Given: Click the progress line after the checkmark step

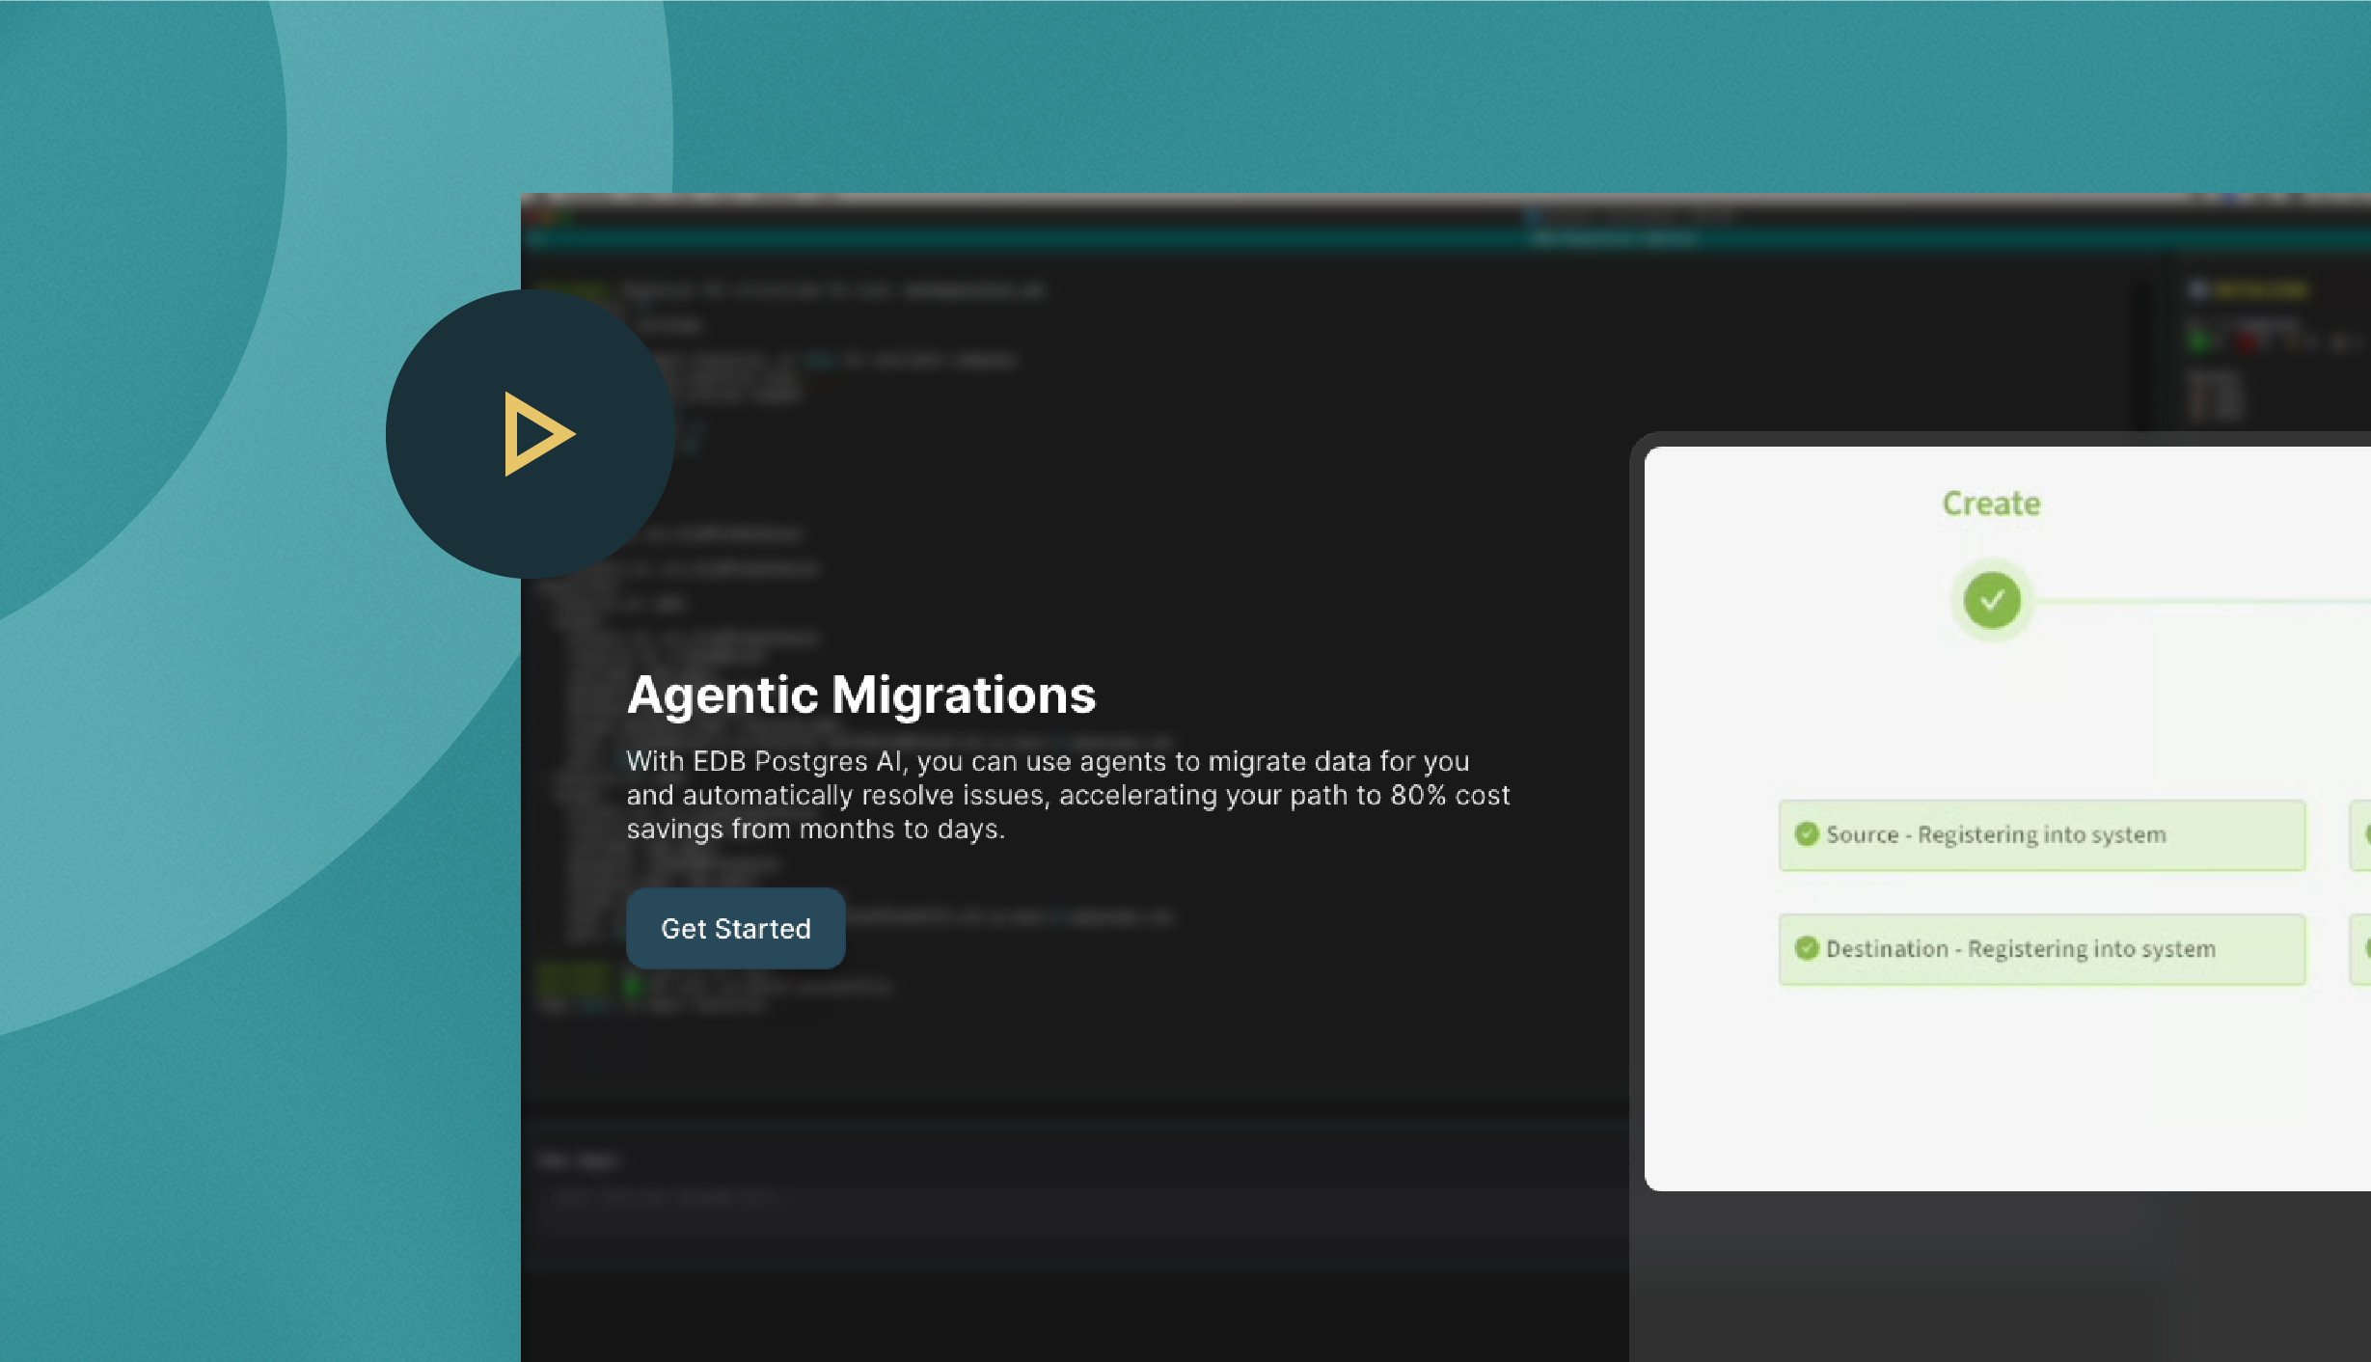Looking at the screenshot, I should [2199, 601].
